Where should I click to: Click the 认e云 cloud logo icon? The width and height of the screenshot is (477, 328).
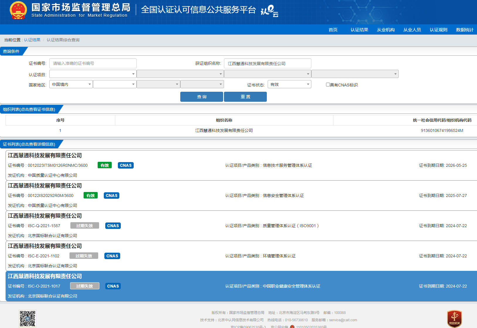tap(269, 11)
